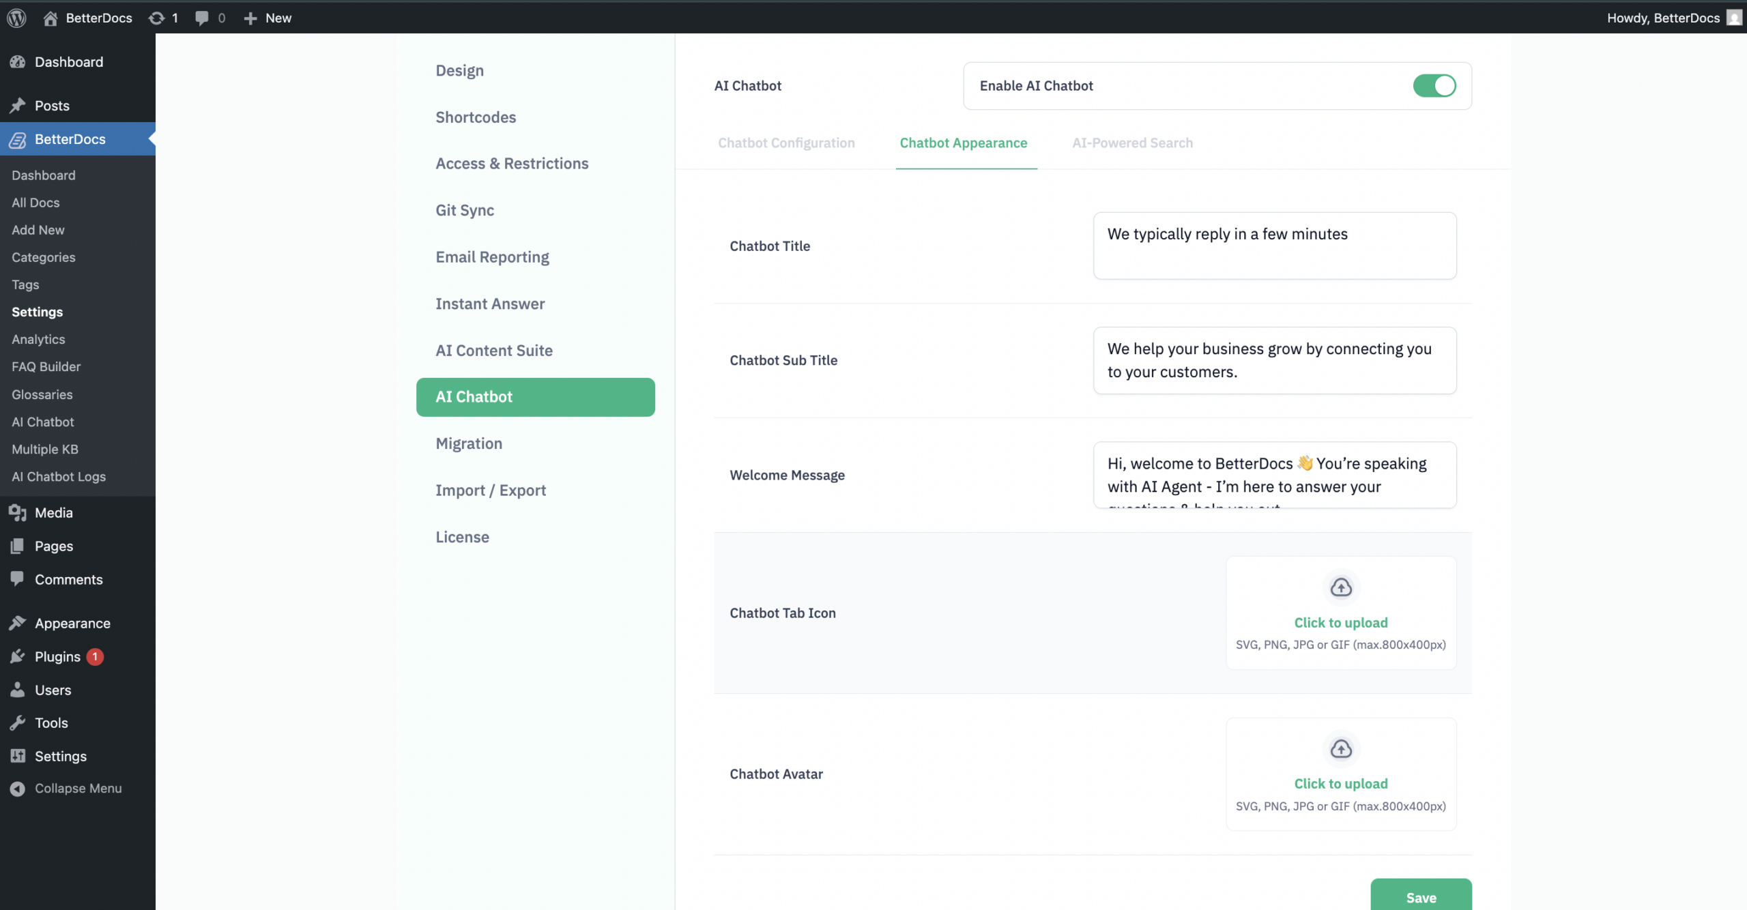The image size is (1747, 910).
Task: Click to upload Chatbot Avatar image
Action: pos(1341,784)
